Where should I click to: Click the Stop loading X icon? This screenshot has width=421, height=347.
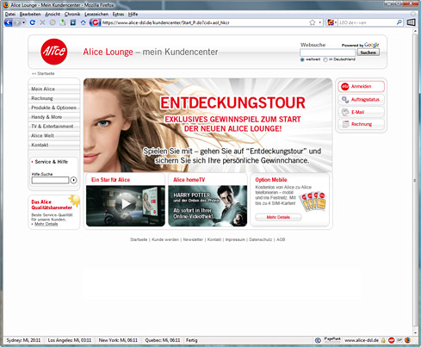click(x=42, y=22)
